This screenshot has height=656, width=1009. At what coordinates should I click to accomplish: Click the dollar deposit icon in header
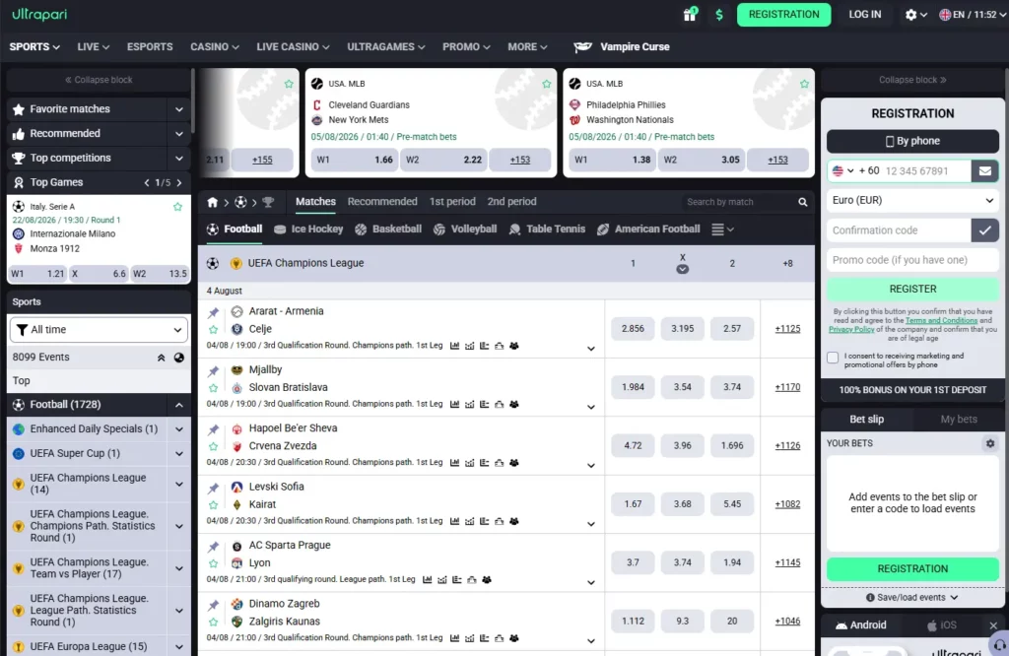[x=719, y=14]
